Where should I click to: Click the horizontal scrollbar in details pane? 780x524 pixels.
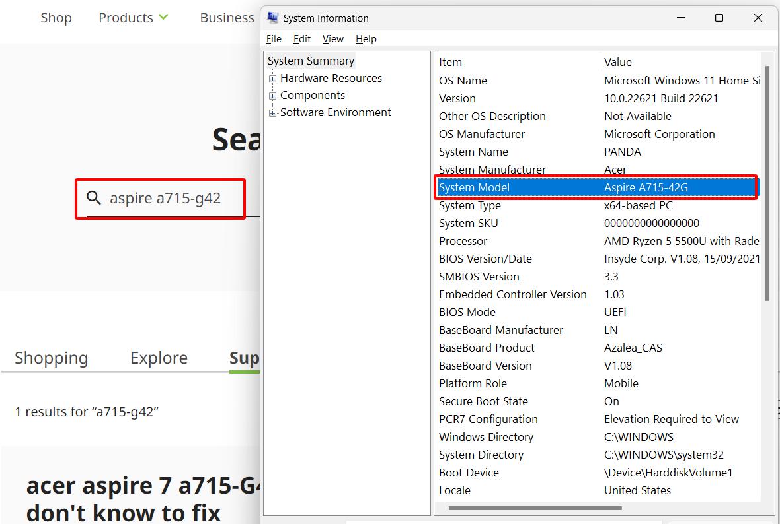click(535, 508)
